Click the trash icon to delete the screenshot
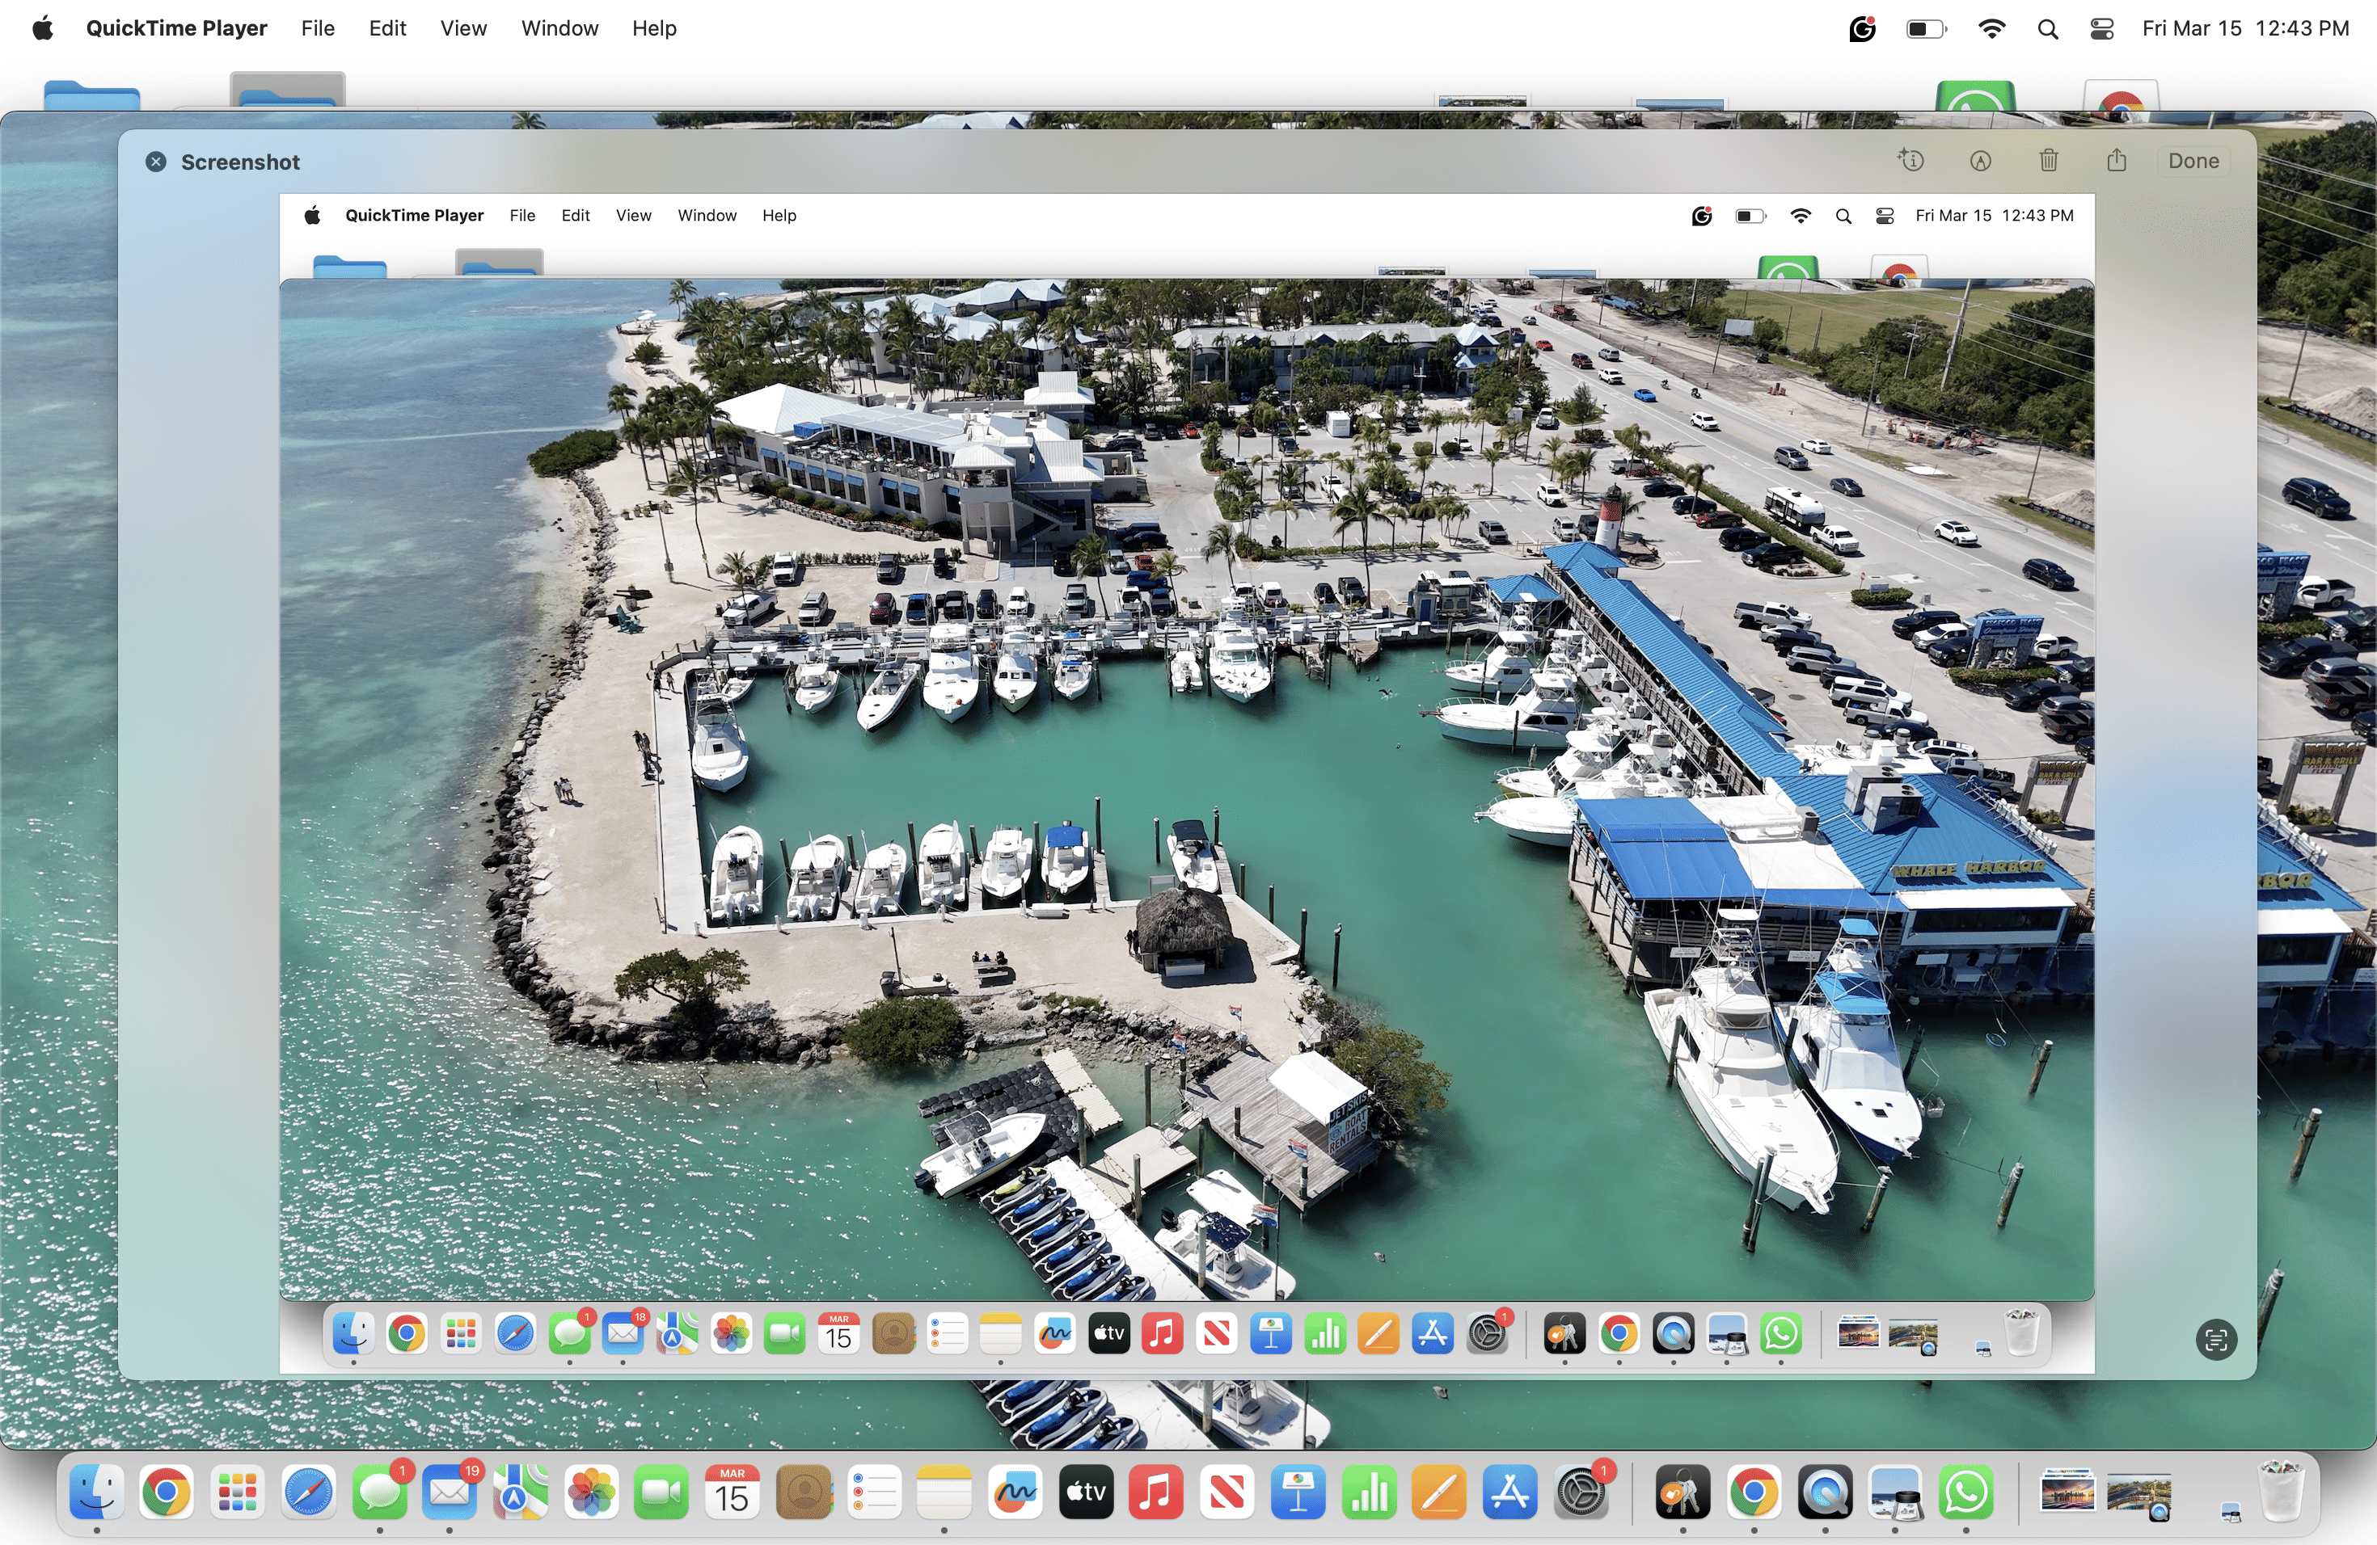The image size is (2377, 1545). pos(2049,161)
